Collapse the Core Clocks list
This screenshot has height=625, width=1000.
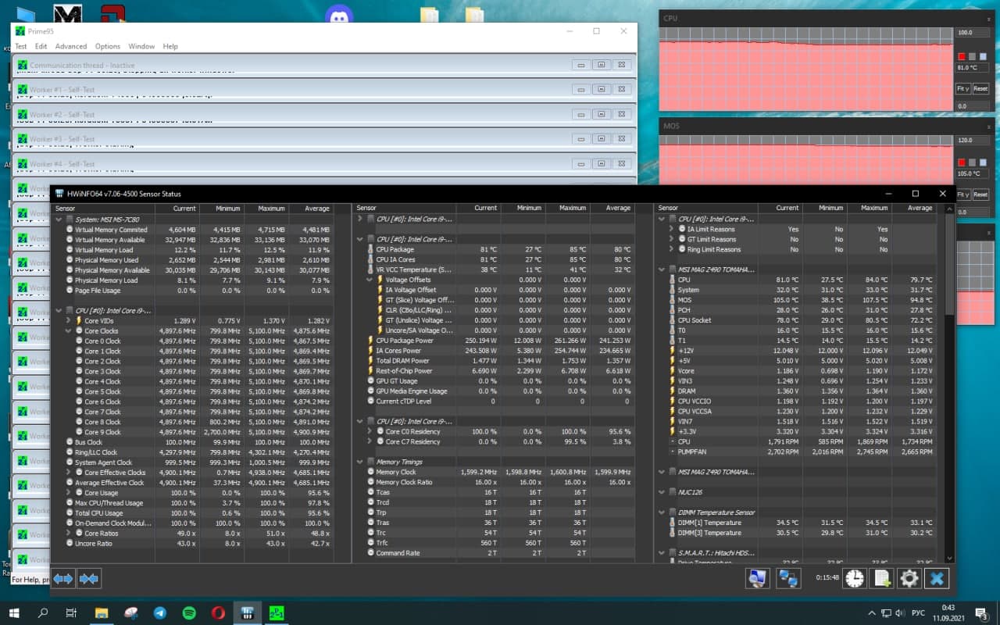[69, 331]
